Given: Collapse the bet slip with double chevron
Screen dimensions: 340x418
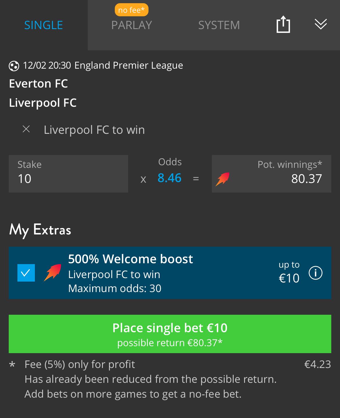Looking at the screenshot, I should pos(321,24).
